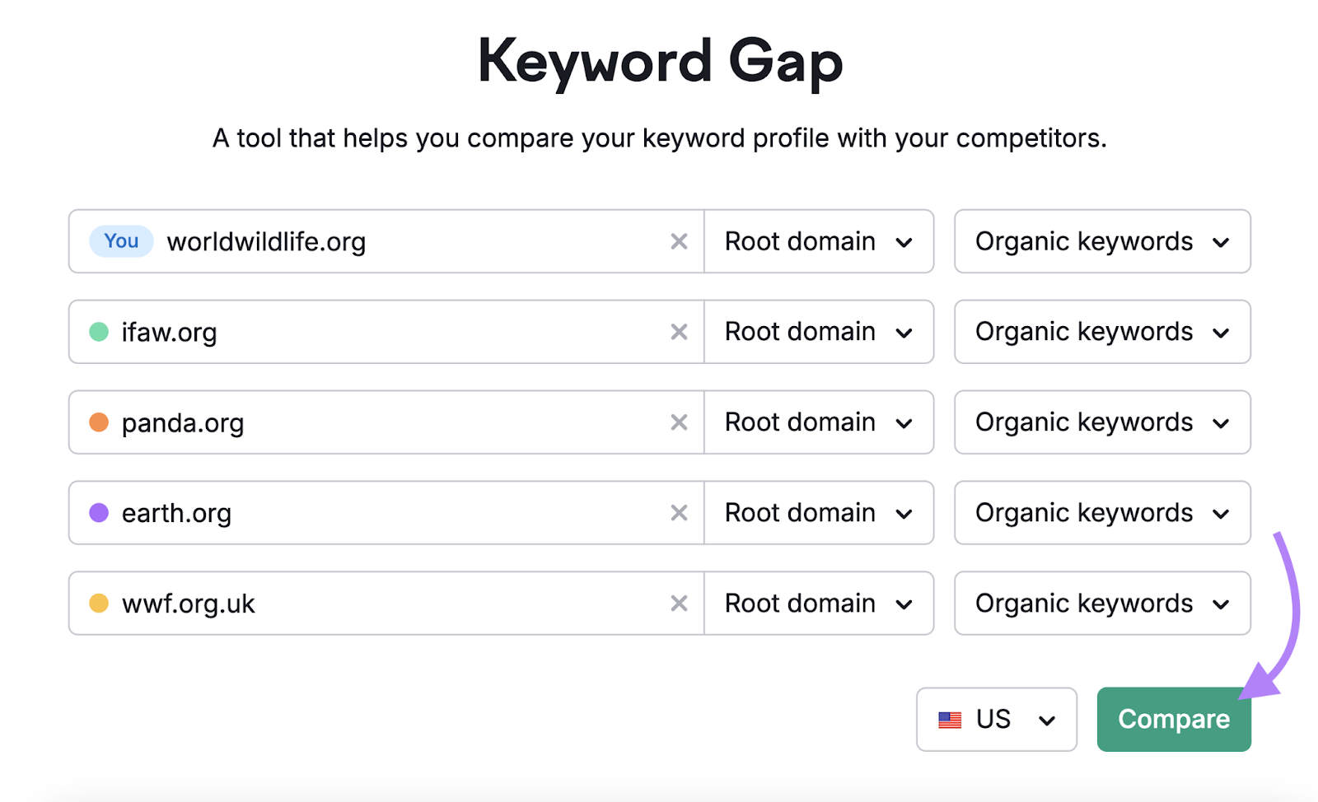Screen dimensions: 1318x802
Task: Click the green dot beside ifaw.org
Action: click(x=99, y=332)
